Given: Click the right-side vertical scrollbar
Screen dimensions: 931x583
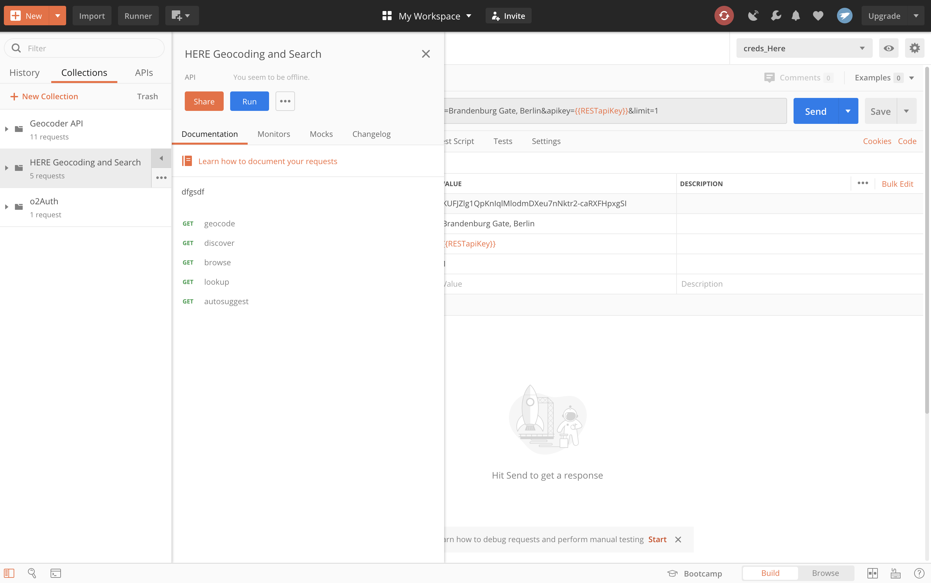Looking at the screenshot, I should coord(927,239).
